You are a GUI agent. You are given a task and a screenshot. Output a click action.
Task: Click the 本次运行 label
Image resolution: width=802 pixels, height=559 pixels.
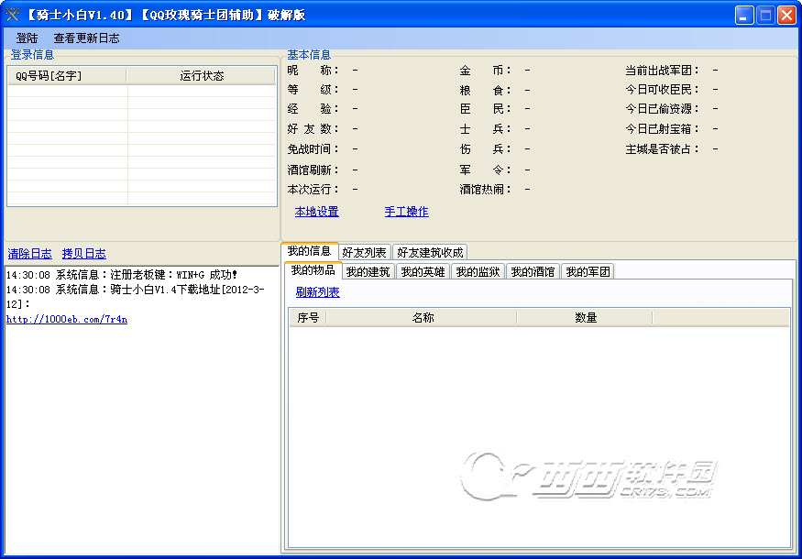coord(313,190)
